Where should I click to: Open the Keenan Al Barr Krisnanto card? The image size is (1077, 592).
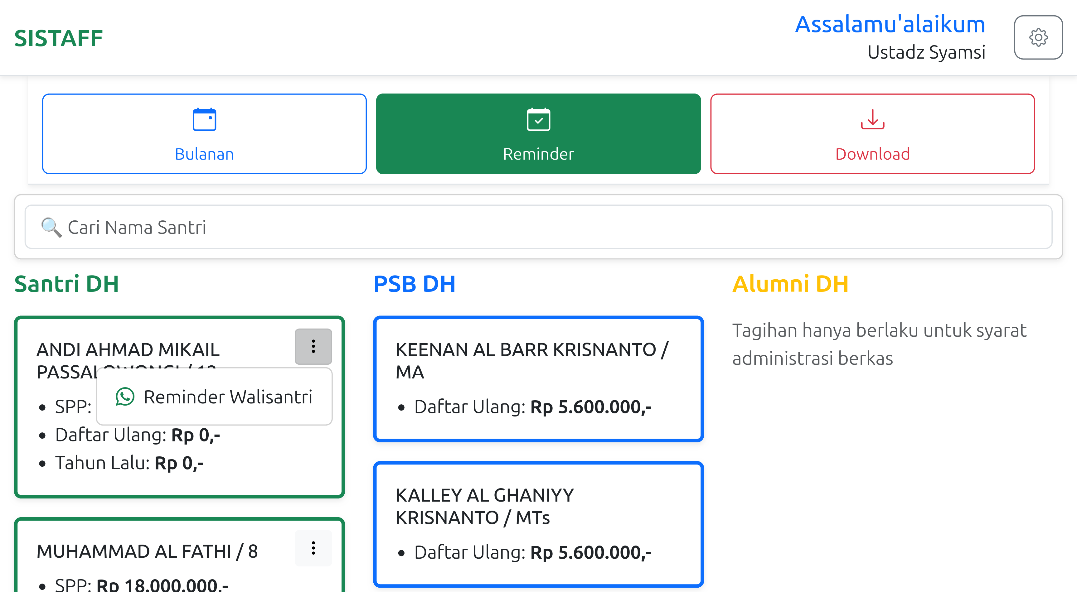tap(538, 378)
